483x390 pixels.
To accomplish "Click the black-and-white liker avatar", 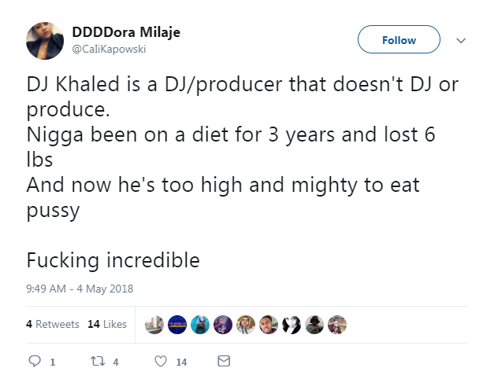I will tap(292, 324).
